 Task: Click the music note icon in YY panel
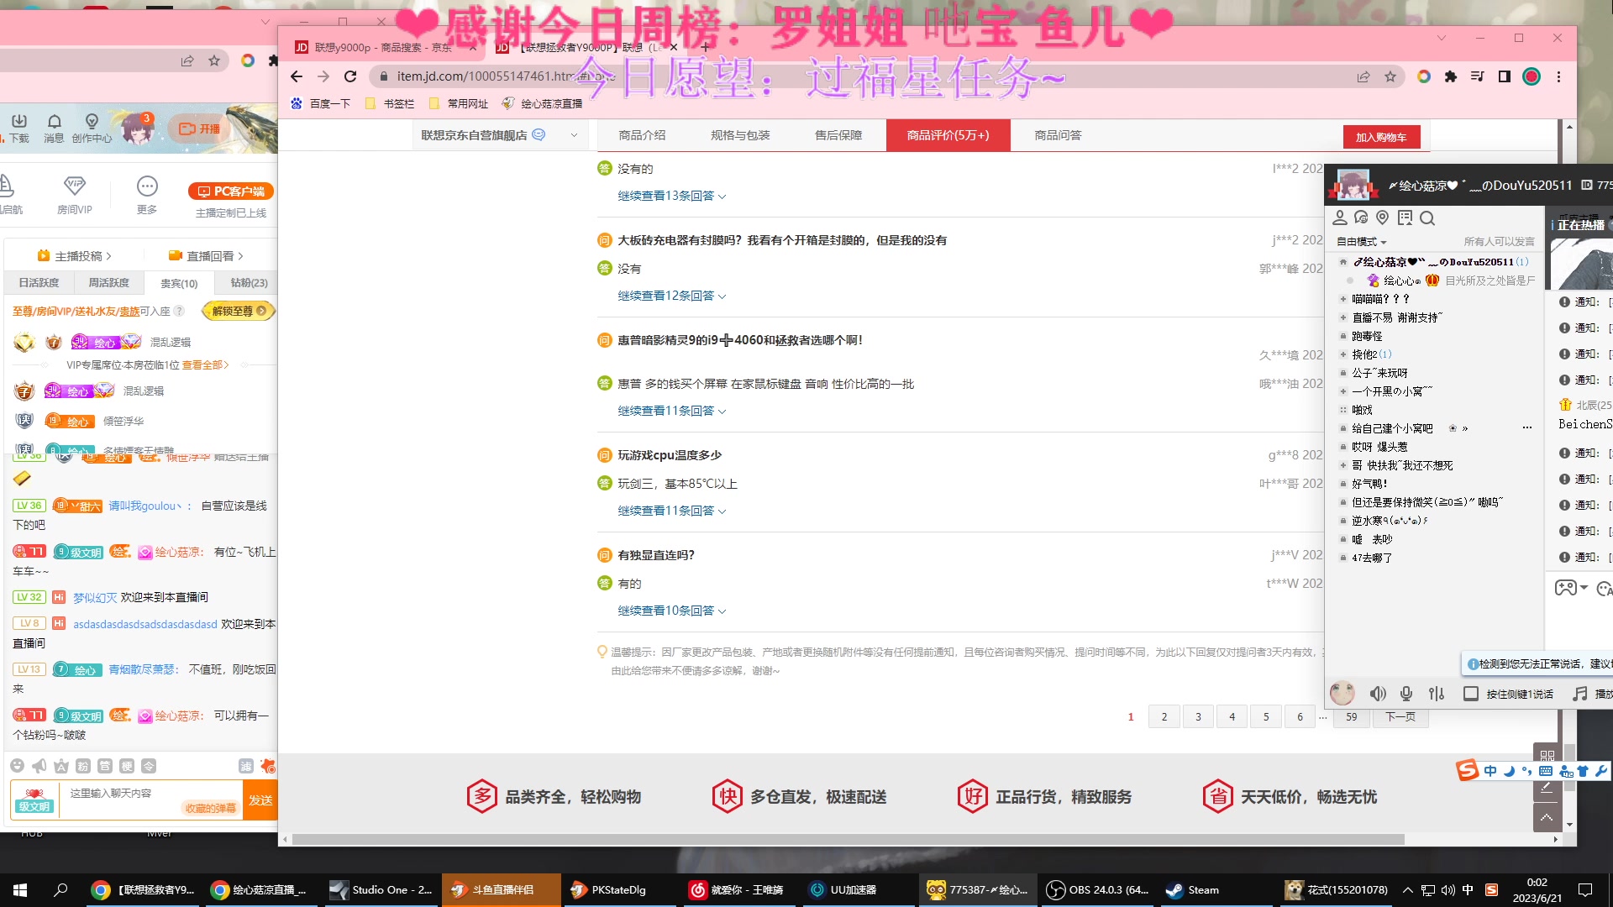coord(1580,694)
